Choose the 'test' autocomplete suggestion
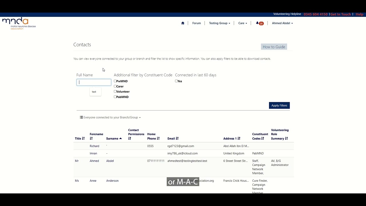The width and height of the screenshot is (366, 206). point(94,92)
